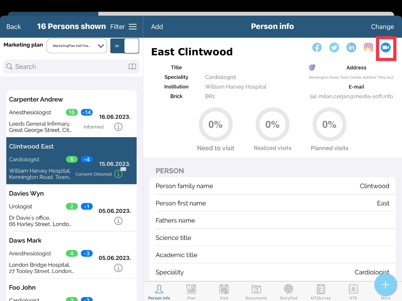This screenshot has height=301, width=402.
Task: Open the Twitter profile icon
Action: coord(334,47)
